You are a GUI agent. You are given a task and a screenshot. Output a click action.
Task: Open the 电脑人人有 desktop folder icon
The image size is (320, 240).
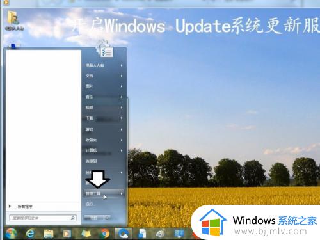tap(14, 20)
